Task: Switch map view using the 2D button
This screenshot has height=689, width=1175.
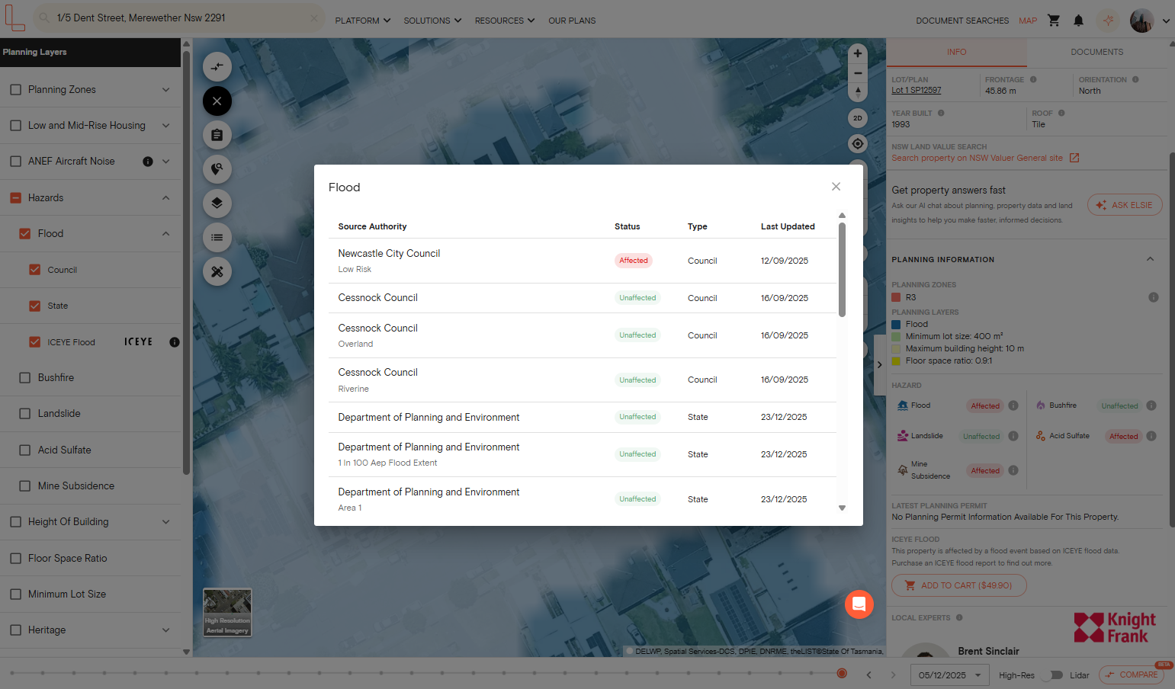Action: point(858,118)
